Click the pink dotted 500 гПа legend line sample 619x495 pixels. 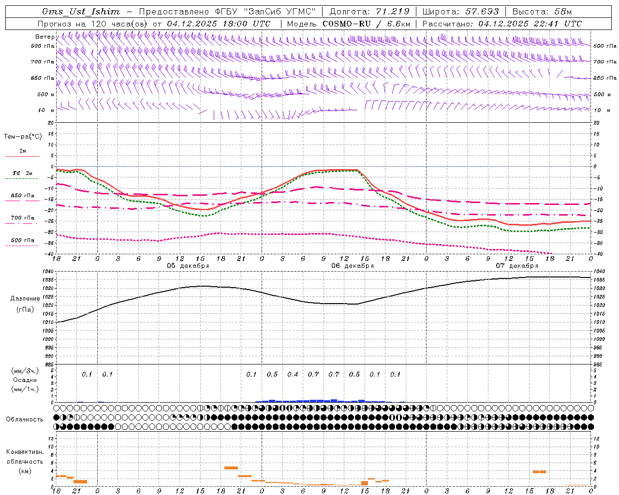[x=22, y=246]
